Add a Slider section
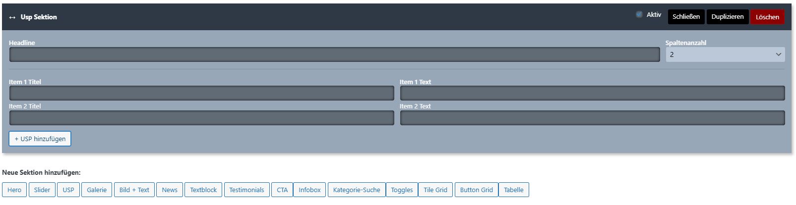796x205 pixels. tap(42, 190)
